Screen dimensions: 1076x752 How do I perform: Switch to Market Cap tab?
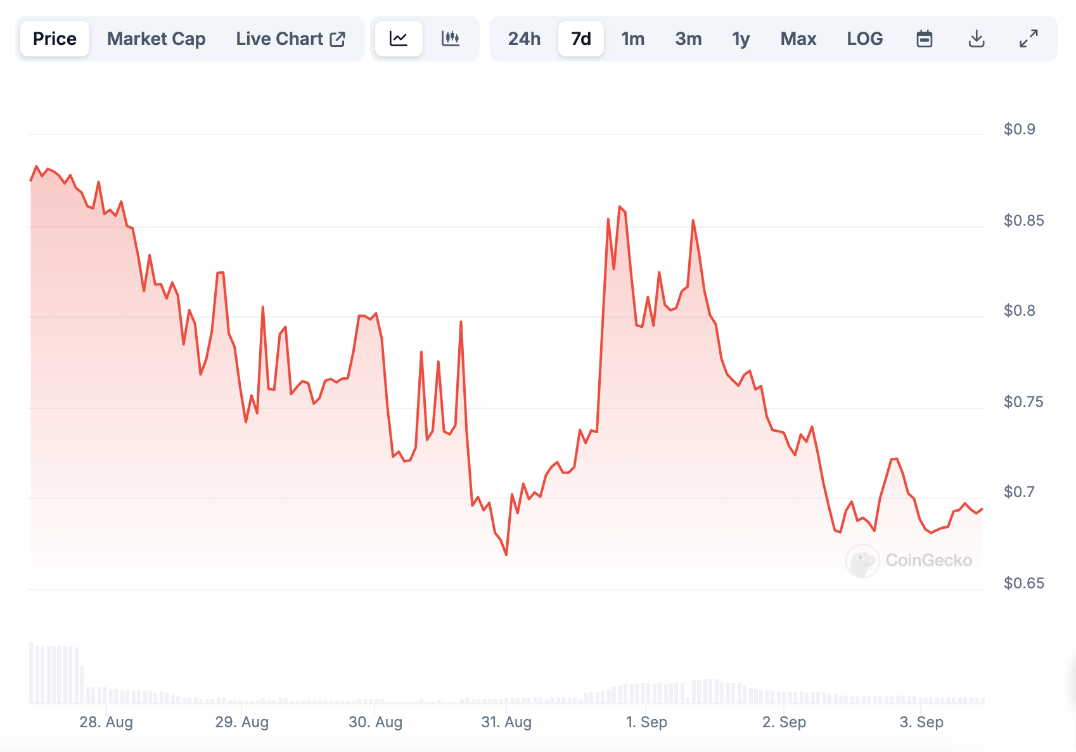[x=156, y=39]
